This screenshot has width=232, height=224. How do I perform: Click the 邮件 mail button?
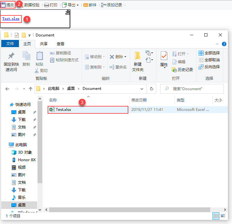[90, 5]
